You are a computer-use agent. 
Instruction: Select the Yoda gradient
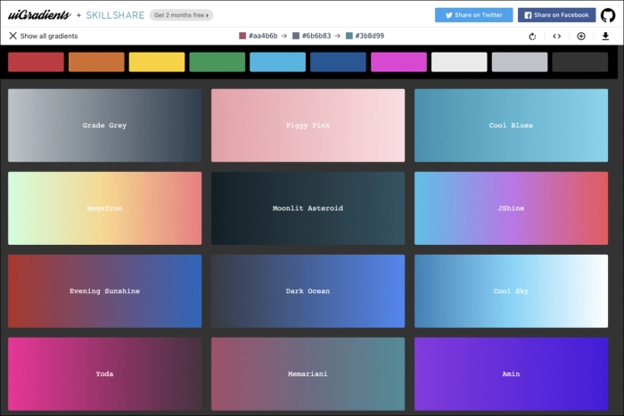tap(104, 374)
